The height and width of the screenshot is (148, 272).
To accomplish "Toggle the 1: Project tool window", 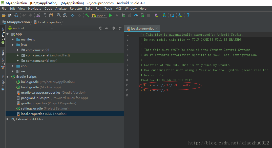I will tap(3, 36).
